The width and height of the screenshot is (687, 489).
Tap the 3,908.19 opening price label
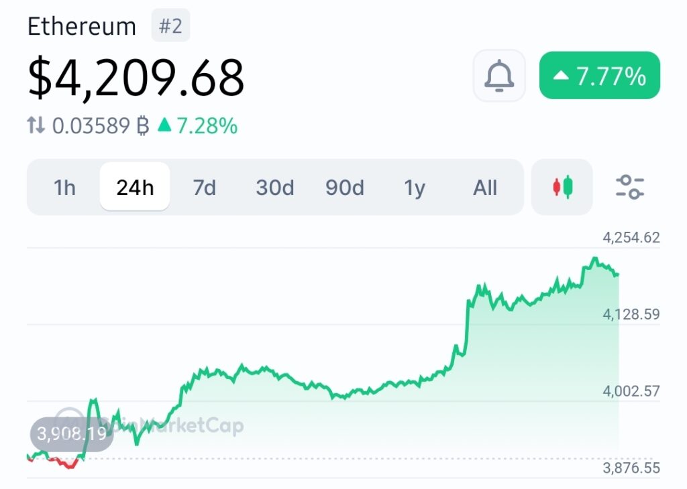click(x=72, y=434)
